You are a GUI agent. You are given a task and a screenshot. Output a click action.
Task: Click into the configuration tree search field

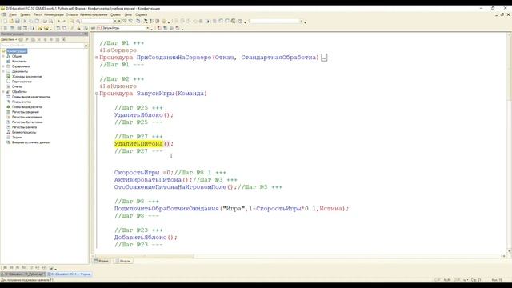pos(42,46)
